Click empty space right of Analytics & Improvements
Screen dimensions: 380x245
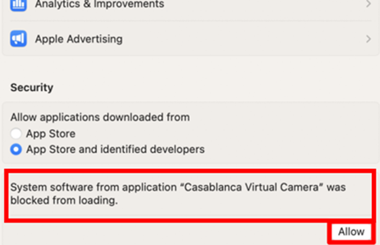(264, 4)
